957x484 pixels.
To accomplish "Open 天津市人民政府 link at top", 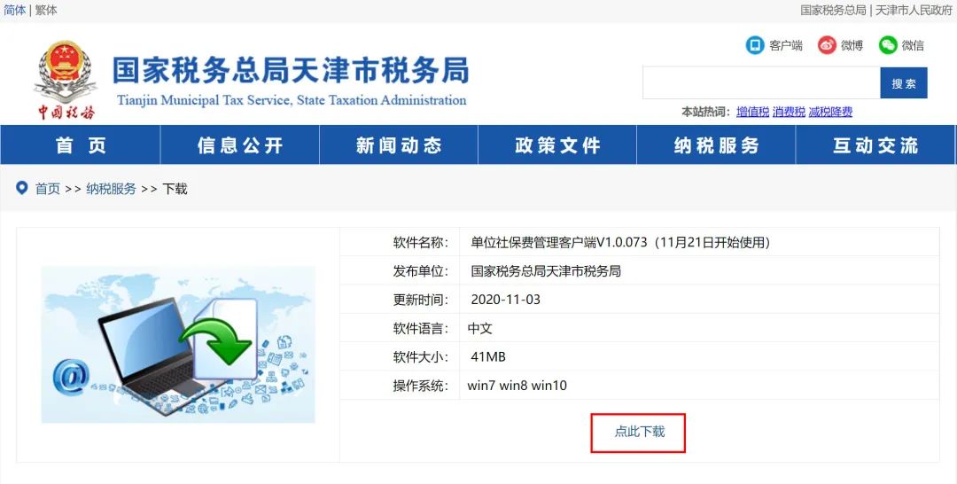I will coord(914,11).
